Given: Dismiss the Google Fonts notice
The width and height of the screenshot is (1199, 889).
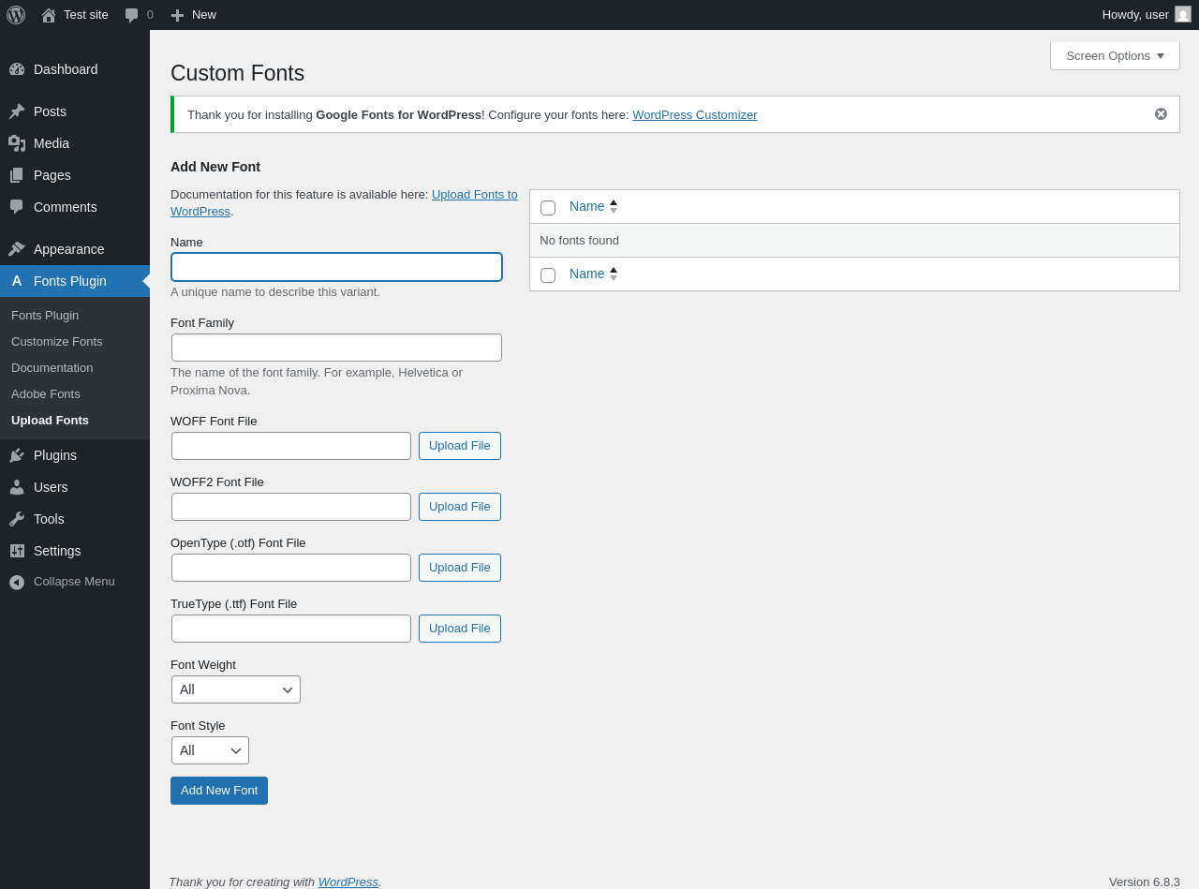Looking at the screenshot, I should coord(1161,114).
